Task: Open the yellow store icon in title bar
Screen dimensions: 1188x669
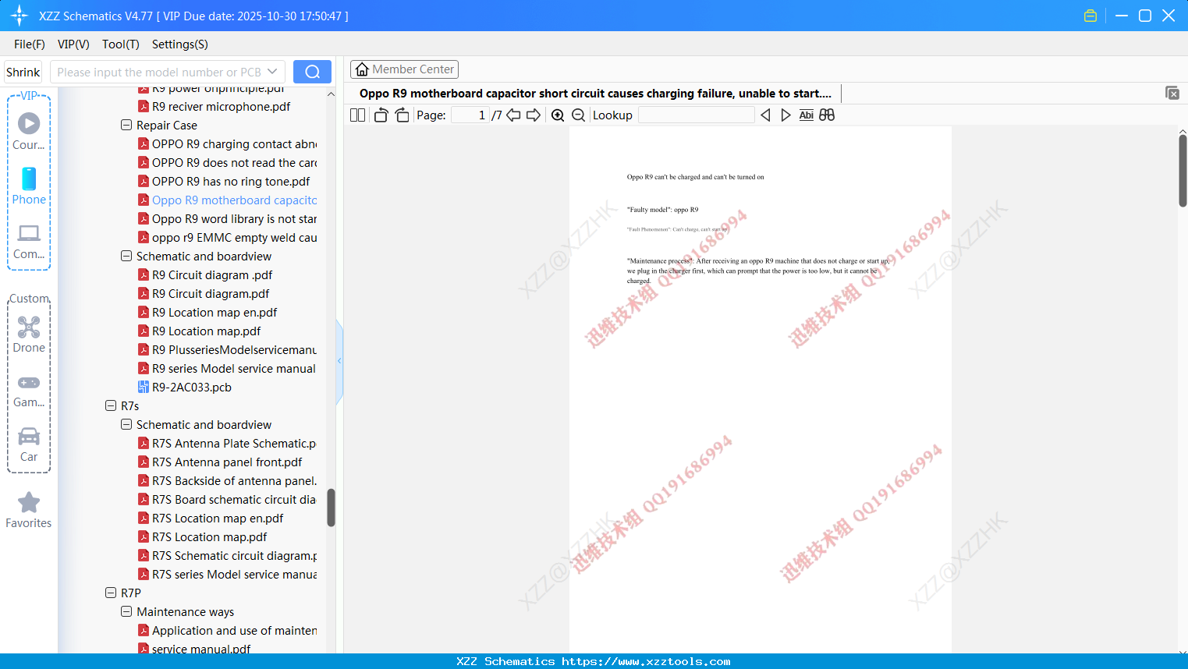Action: (x=1090, y=16)
